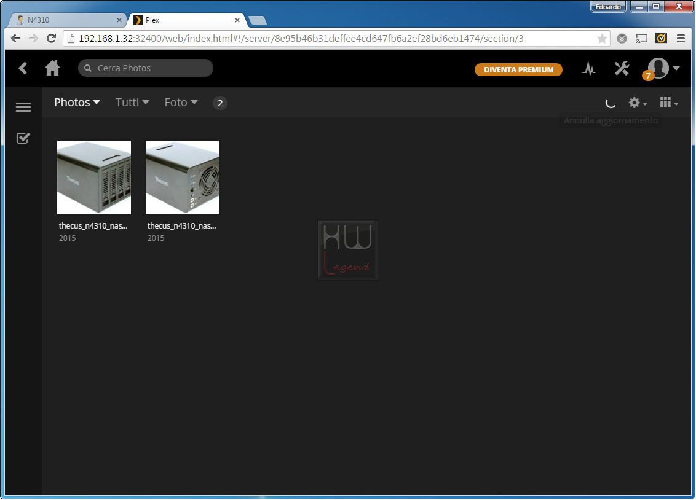The image size is (696, 500).
Task: Open the Chrome main menu
Action: click(681, 39)
